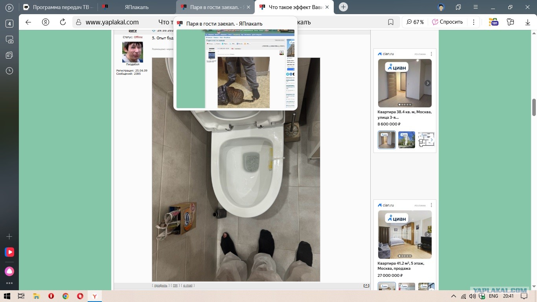Switch to the 'Программа передач ТВ' tab

click(59, 7)
